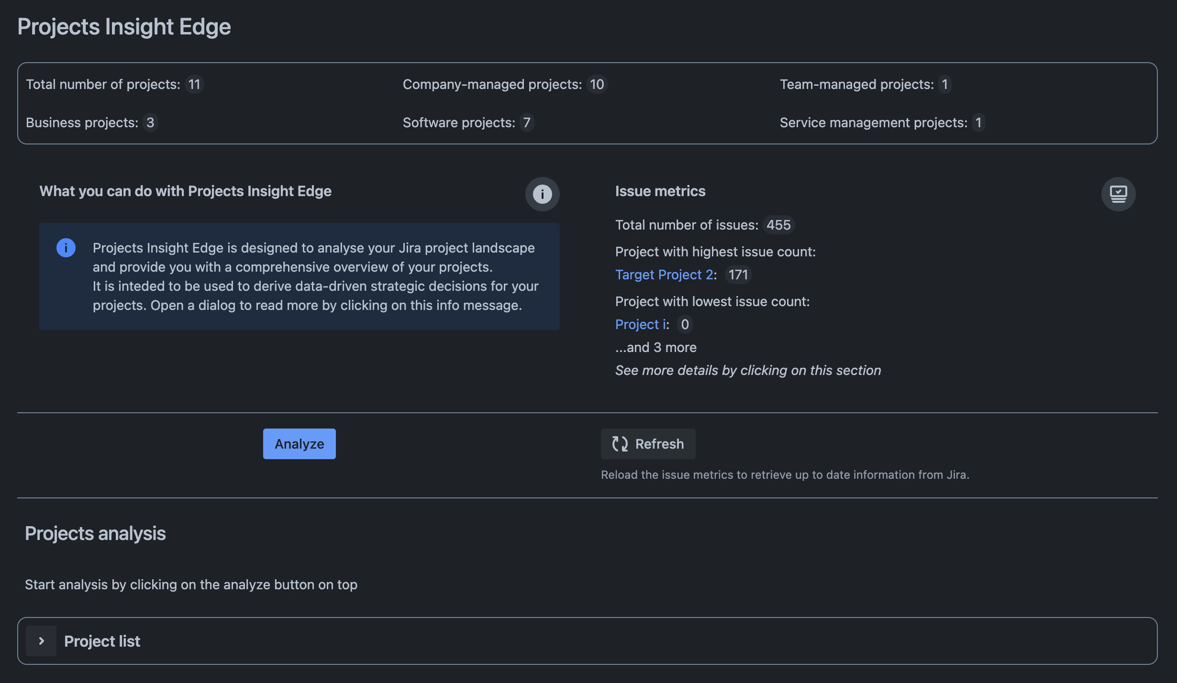Click the Refresh button label
1177x683 pixels.
click(x=659, y=444)
